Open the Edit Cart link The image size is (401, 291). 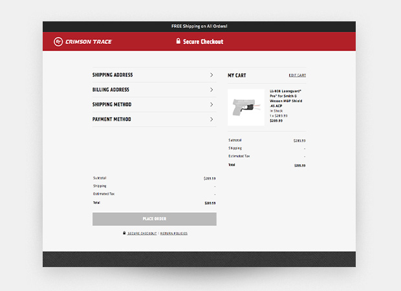(297, 76)
